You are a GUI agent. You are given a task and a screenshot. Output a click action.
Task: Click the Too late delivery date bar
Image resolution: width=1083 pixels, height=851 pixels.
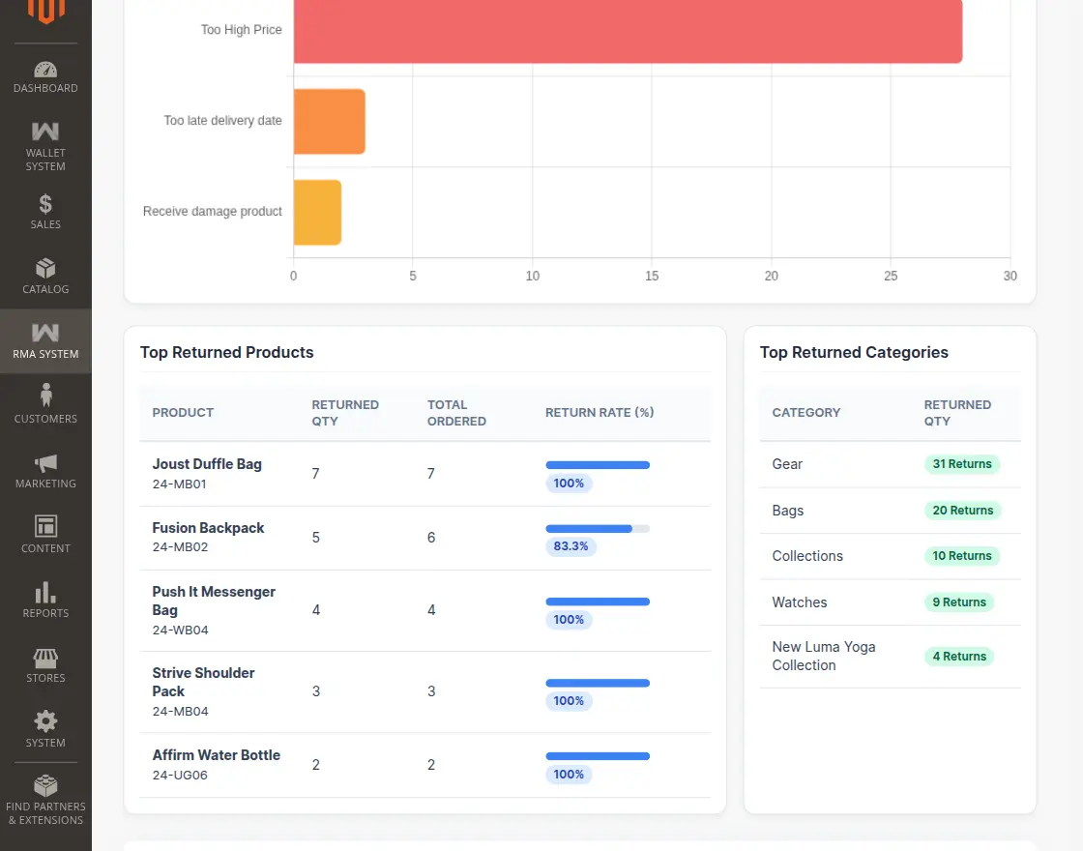[x=330, y=122]
